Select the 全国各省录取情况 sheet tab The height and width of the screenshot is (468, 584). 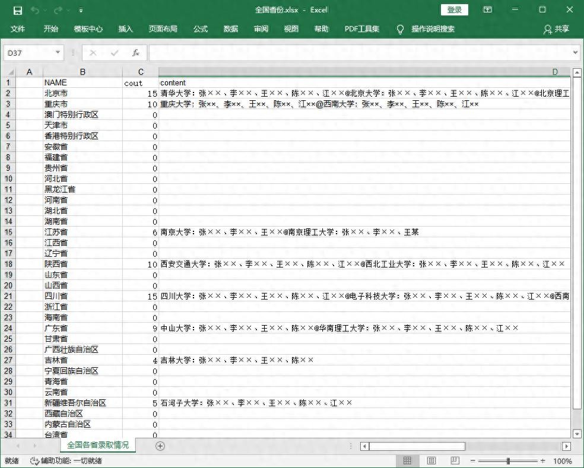[x=97, y=445]
